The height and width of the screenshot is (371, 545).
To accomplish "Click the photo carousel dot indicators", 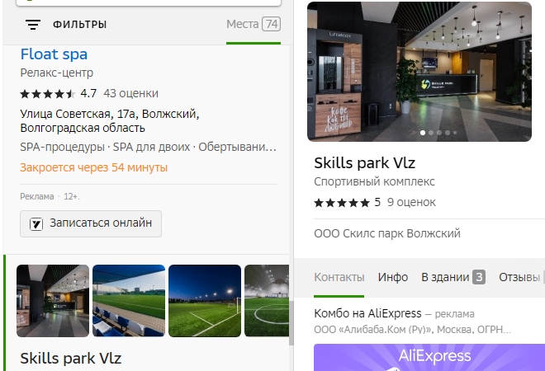I will point(436,132).
